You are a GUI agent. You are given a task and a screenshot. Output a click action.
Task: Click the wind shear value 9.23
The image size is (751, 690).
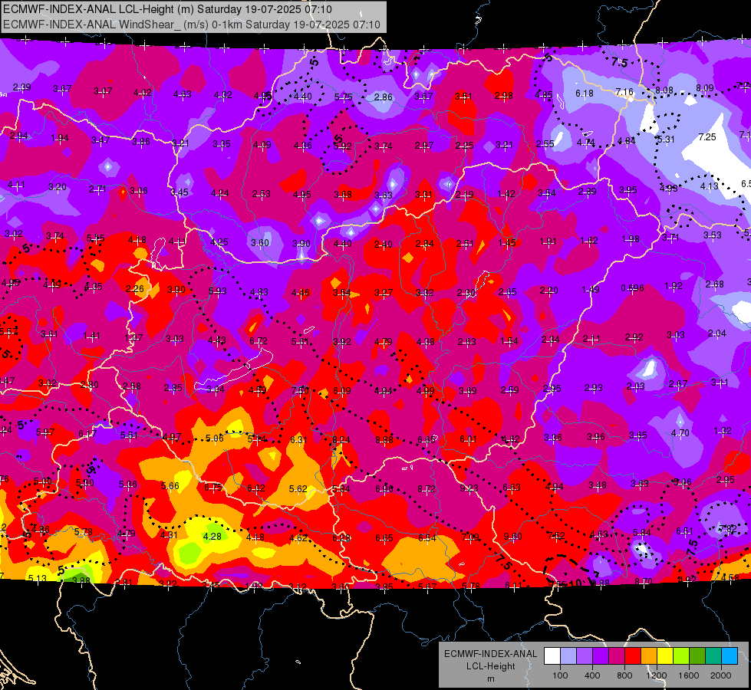coord(469,488)
